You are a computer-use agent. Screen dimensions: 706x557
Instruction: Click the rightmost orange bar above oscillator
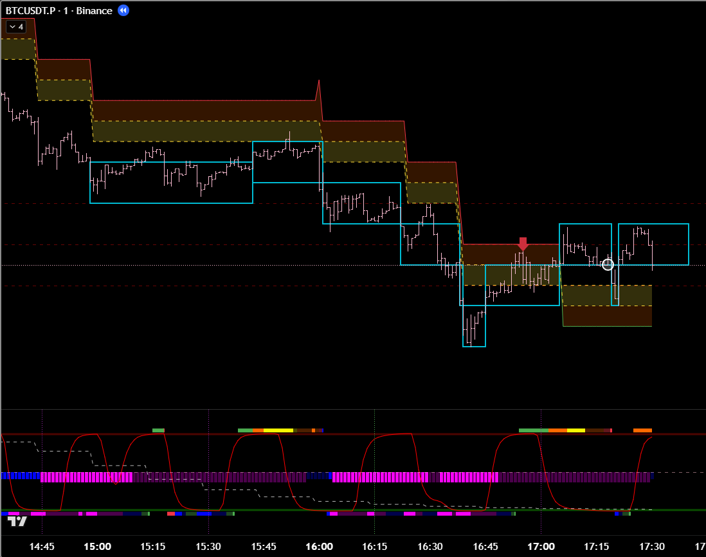click(642, 430)
